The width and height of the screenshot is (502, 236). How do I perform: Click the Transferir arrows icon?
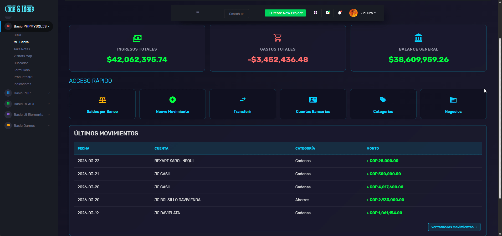coord(243,100)
